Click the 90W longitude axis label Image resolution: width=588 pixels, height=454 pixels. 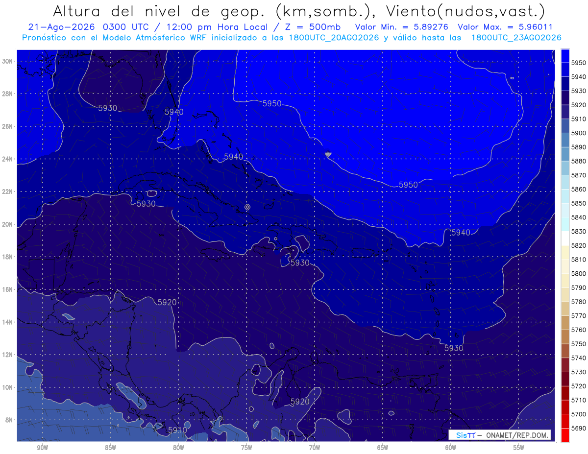pos(42,448)
